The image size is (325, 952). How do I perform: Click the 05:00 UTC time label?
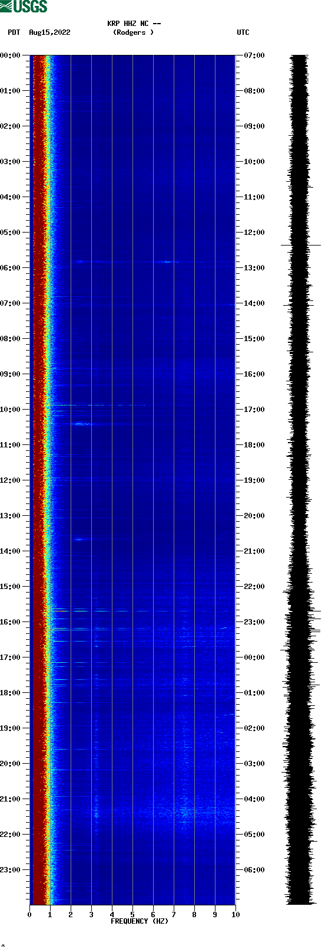click(x=254, y=835)
